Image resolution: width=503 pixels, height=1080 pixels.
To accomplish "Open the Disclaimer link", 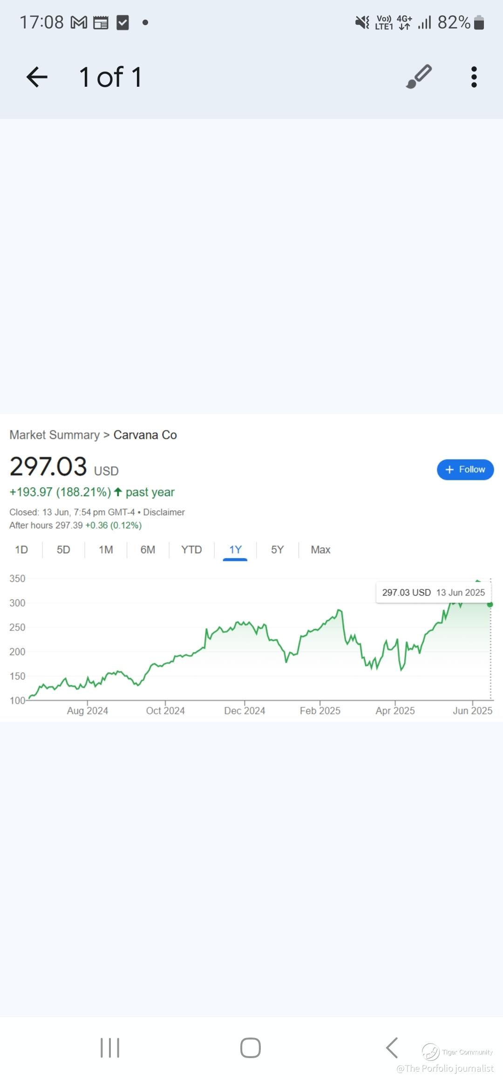I will tap(164, 512).
